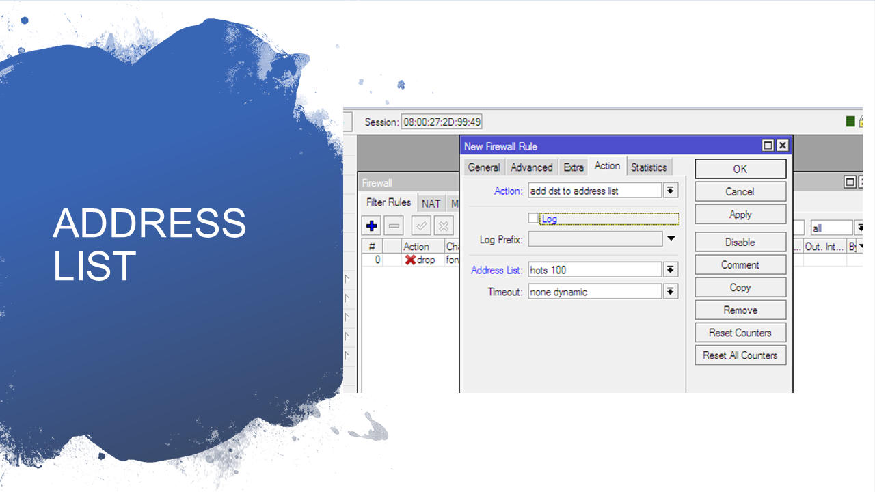
Task: Click the green status indicator square
Action: 850,122
